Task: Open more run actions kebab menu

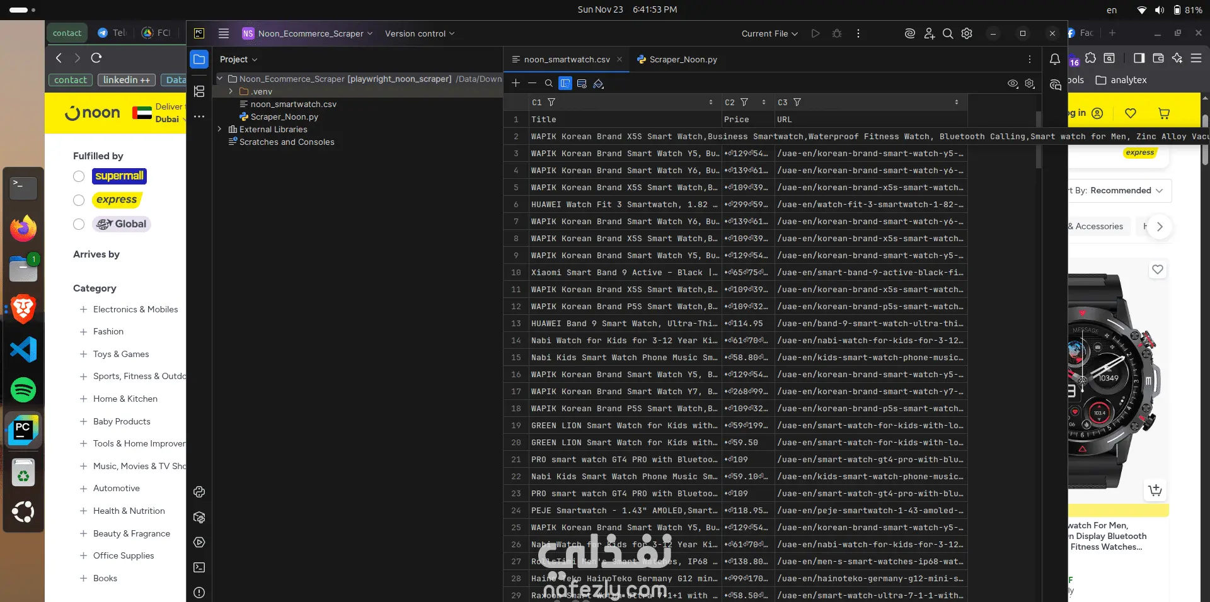Action: (858, 33)
